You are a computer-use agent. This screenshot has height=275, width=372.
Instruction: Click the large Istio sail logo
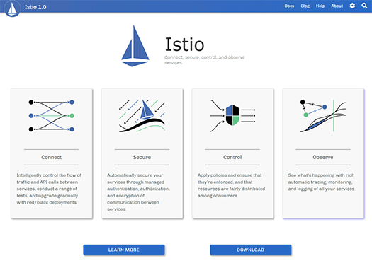(135, 46)
